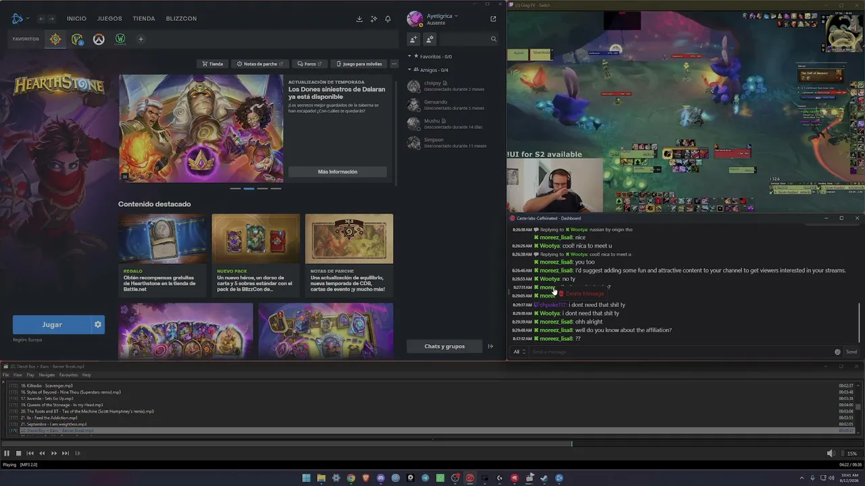Open the BLIZZCON tab in Battle.net

[x=181, y=19]
